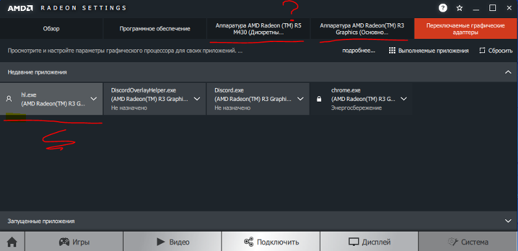The image size is (518, 251).
Task: Click the DiscordOverlayHelper.exe file name
Action: pos(143,90)
